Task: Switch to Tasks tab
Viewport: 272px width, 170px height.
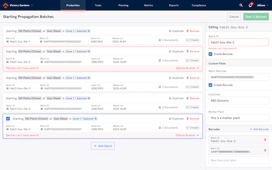Action: tap(98, 5)
